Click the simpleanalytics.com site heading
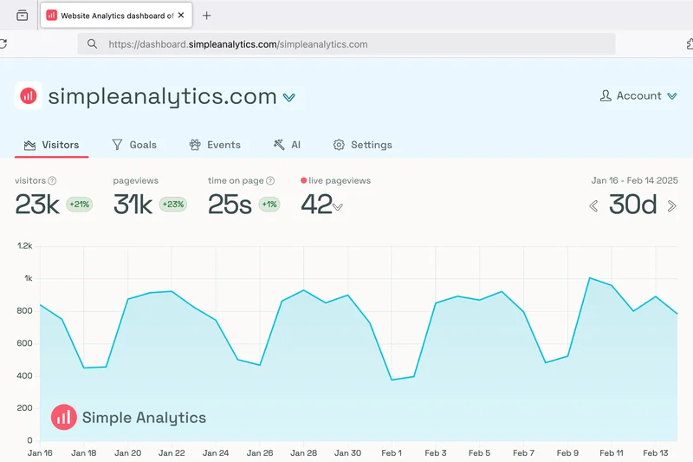The image size is (693, 462). point(162,96)
